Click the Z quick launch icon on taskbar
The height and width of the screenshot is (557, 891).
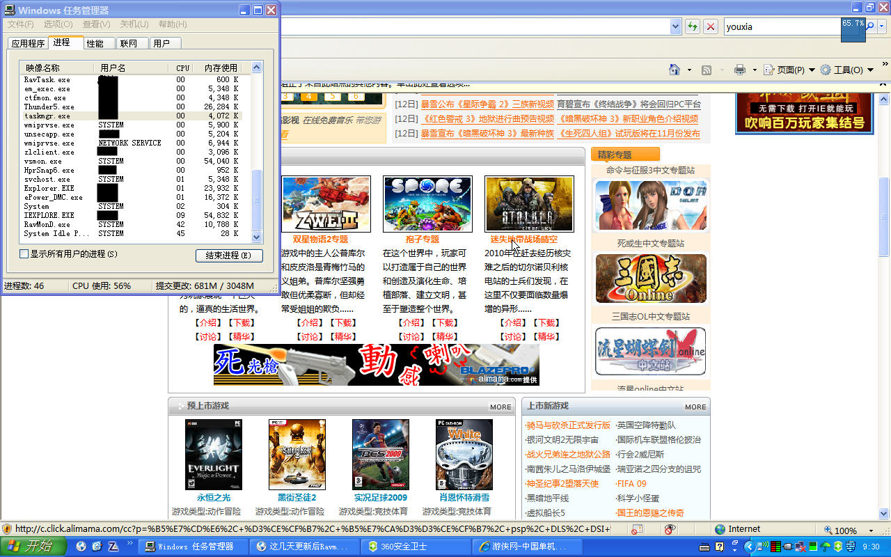click(x=112, y=547)
